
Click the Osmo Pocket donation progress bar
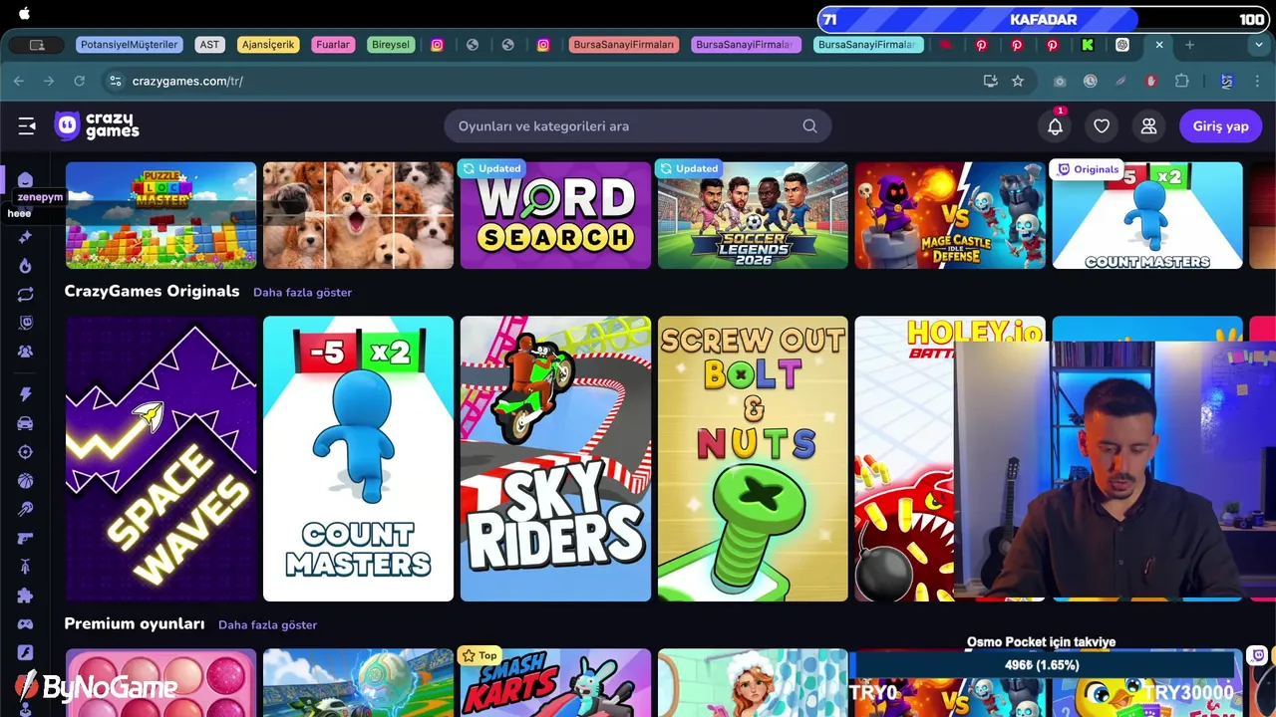(x=1042, y=665)
